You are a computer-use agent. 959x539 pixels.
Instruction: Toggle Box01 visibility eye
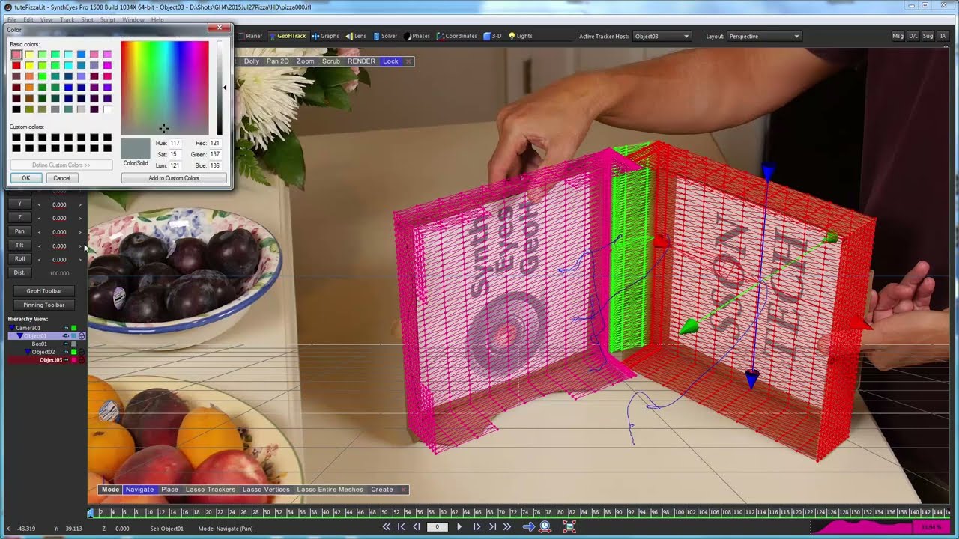pyautogui.click(x=66, y=344)
